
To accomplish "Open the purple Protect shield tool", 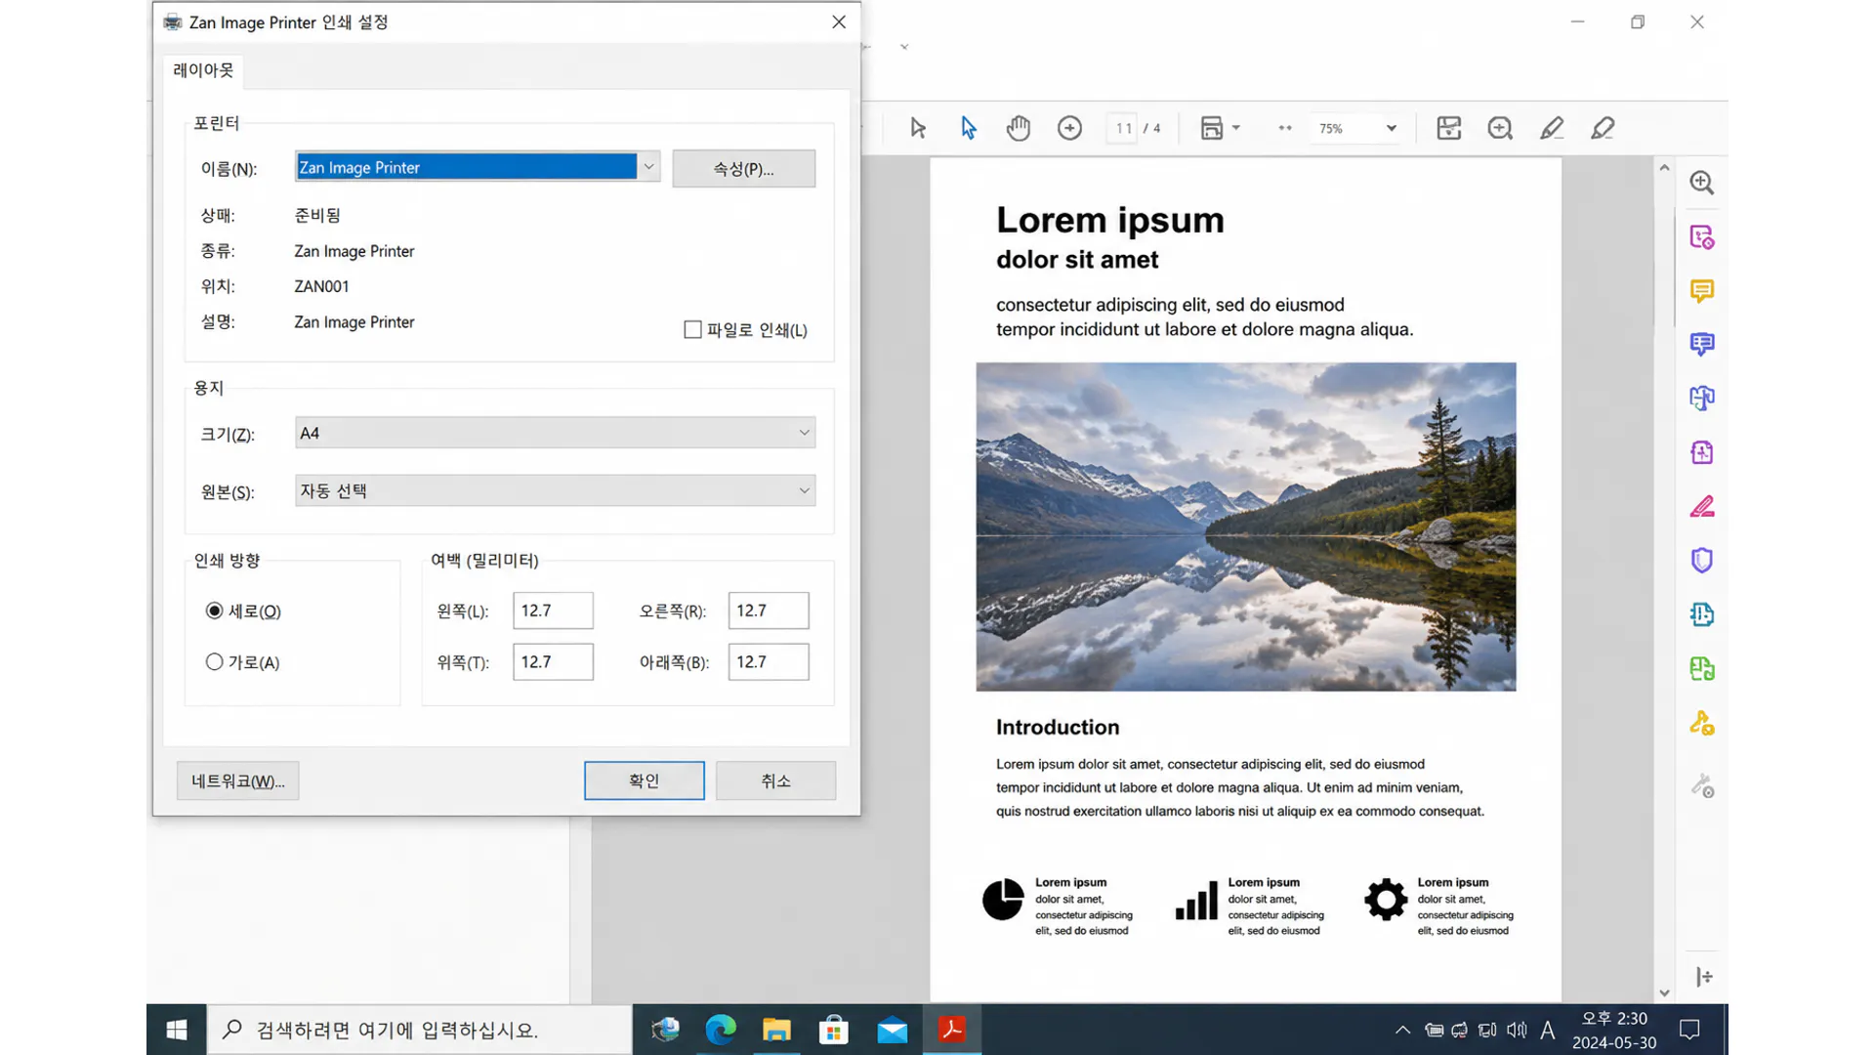I will (x=1701, y=560).
